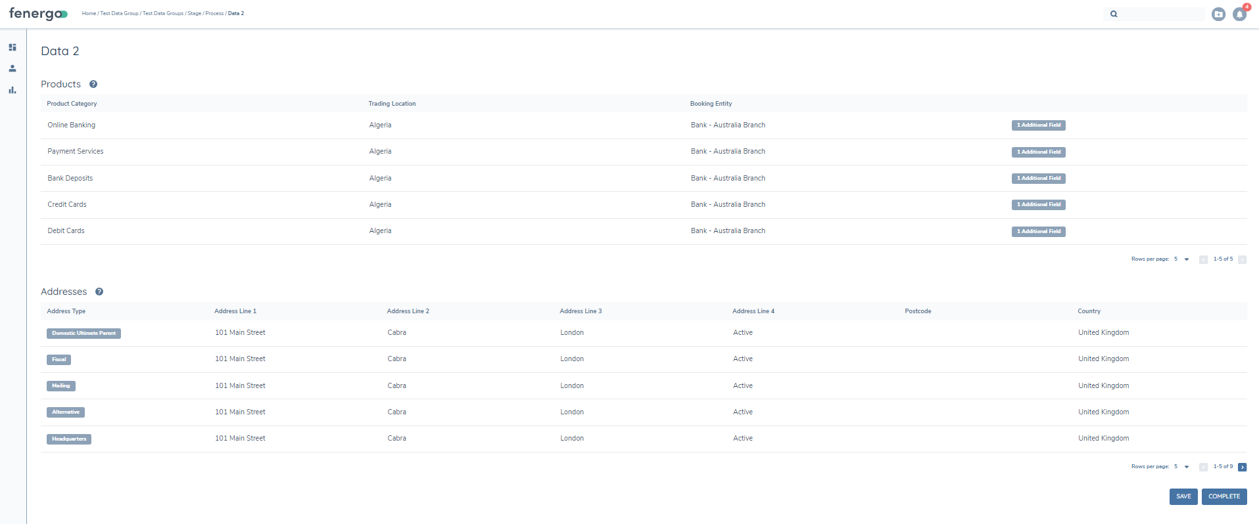Show help for the Addresses section

(99, 292)
